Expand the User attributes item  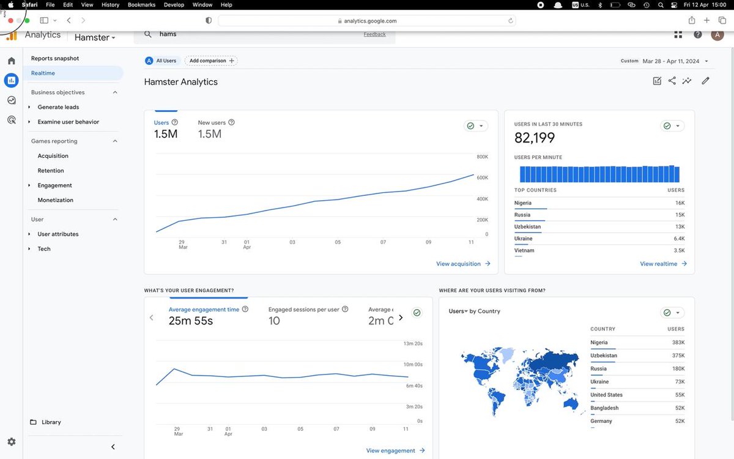[29, 234]
